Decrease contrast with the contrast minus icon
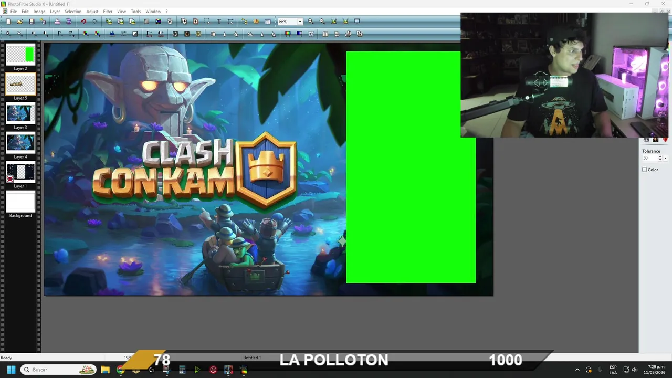 [34, 34]
